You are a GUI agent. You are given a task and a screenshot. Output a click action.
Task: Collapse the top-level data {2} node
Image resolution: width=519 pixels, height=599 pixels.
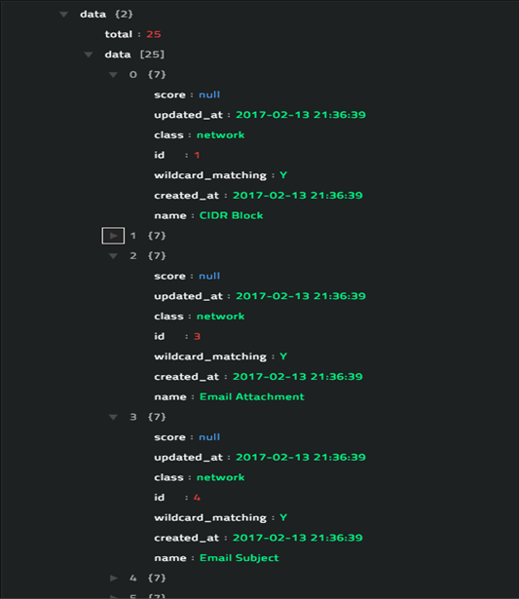tap(63, 15)
